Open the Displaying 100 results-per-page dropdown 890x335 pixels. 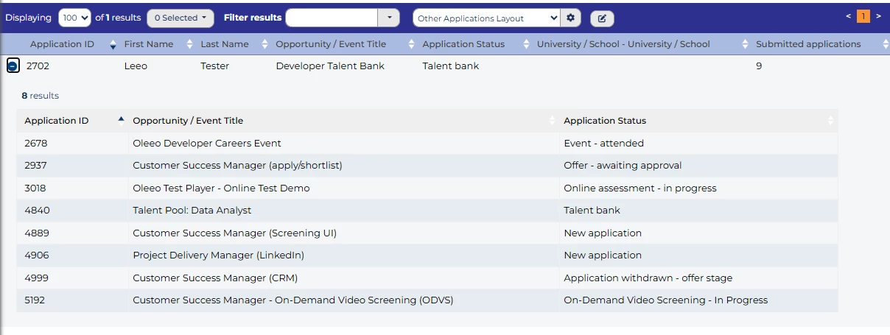coord(74,18)
